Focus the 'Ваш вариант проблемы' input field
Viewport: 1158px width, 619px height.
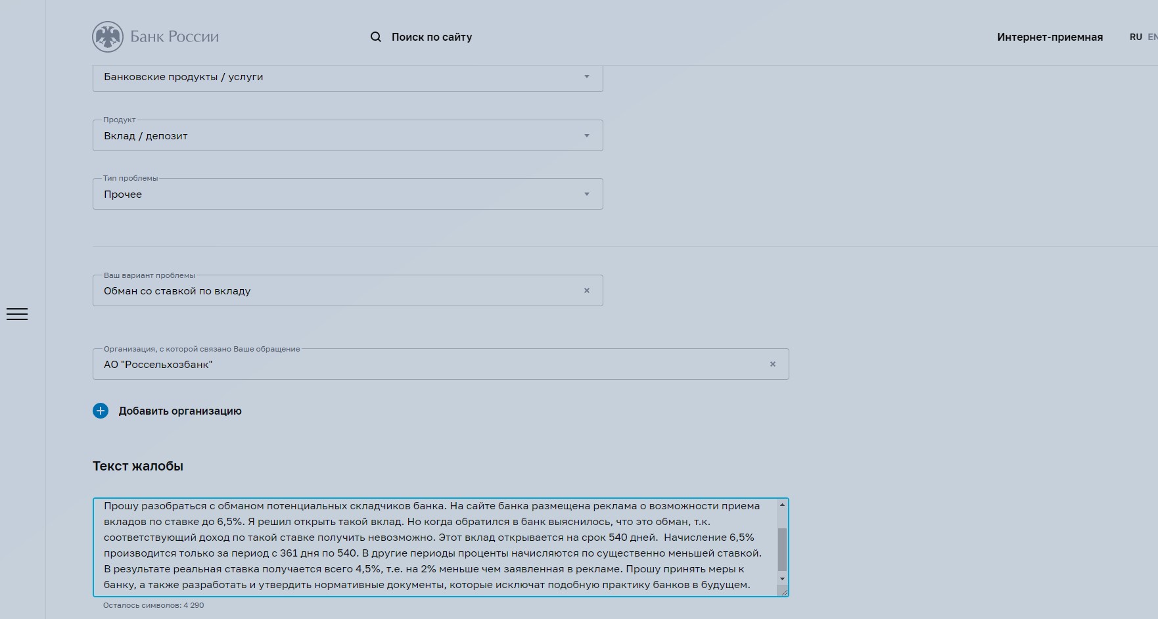point(348,290)
